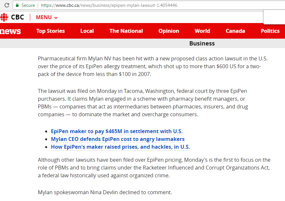The image size is (285, 201).
Task: Open the Top Stories section
Action: click(50, 31)
